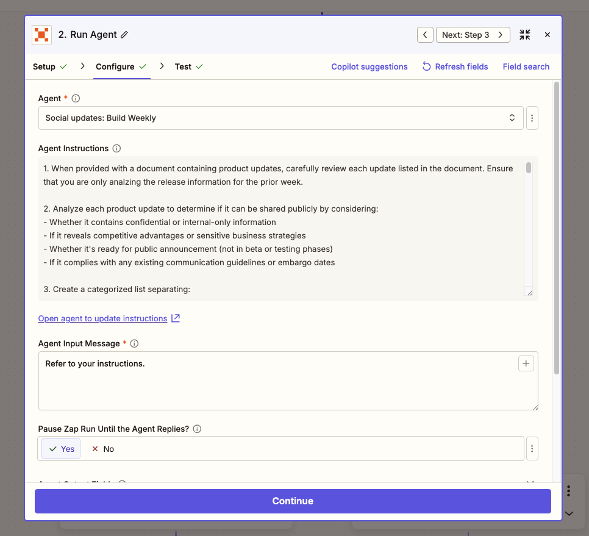
Task: Select Yes to pause Zap run
Action: 60,448
